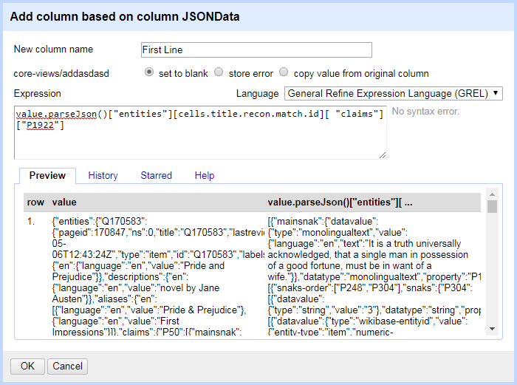Screen dimensions: 517x385
Task: Click the 'No syntax error.' status text
Action: click(x=425, y=112)
